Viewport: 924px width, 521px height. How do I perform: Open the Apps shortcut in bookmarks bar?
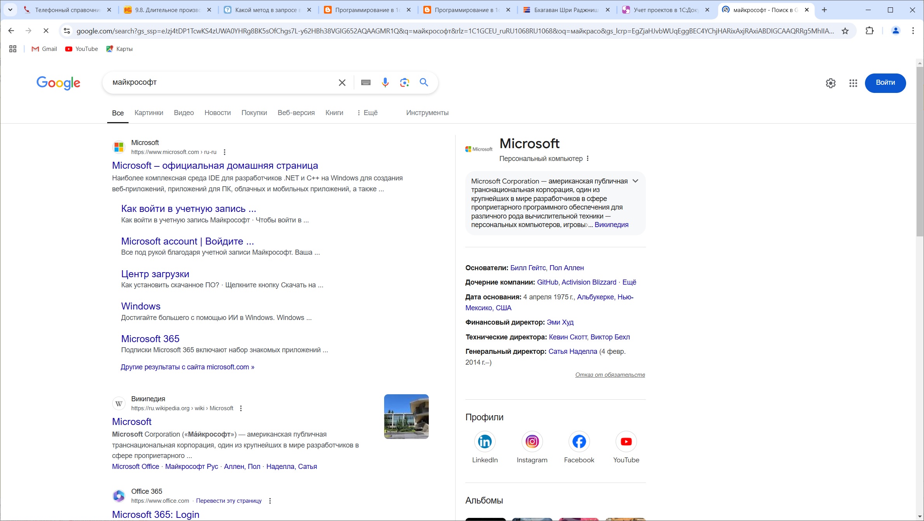[13, 49]
